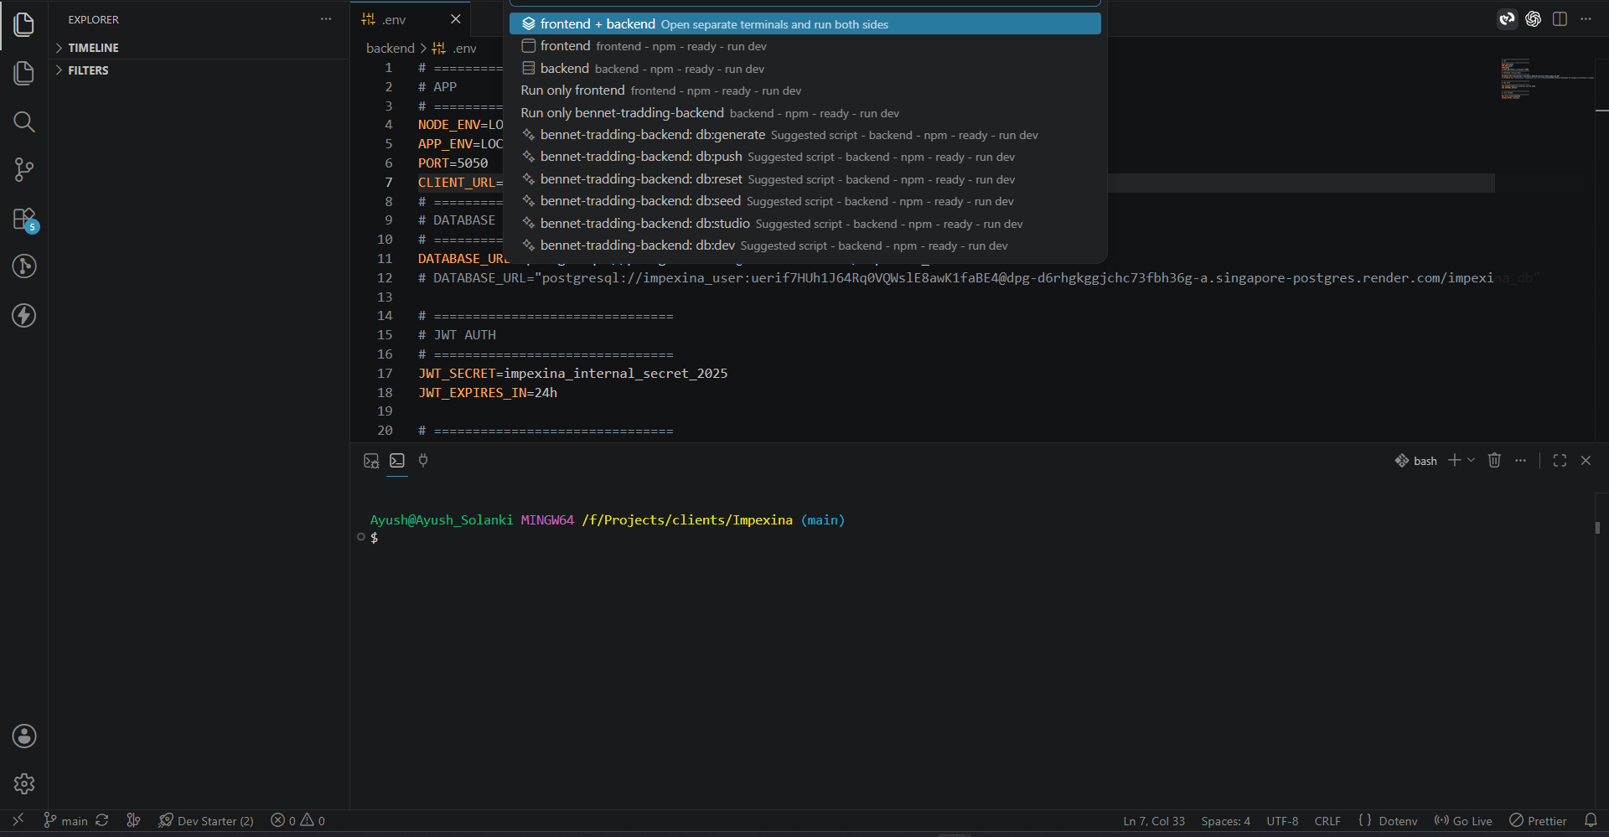Toggle the editor layout split icon
Viewport: 1609px width, 837px height.
point(1560,19)
